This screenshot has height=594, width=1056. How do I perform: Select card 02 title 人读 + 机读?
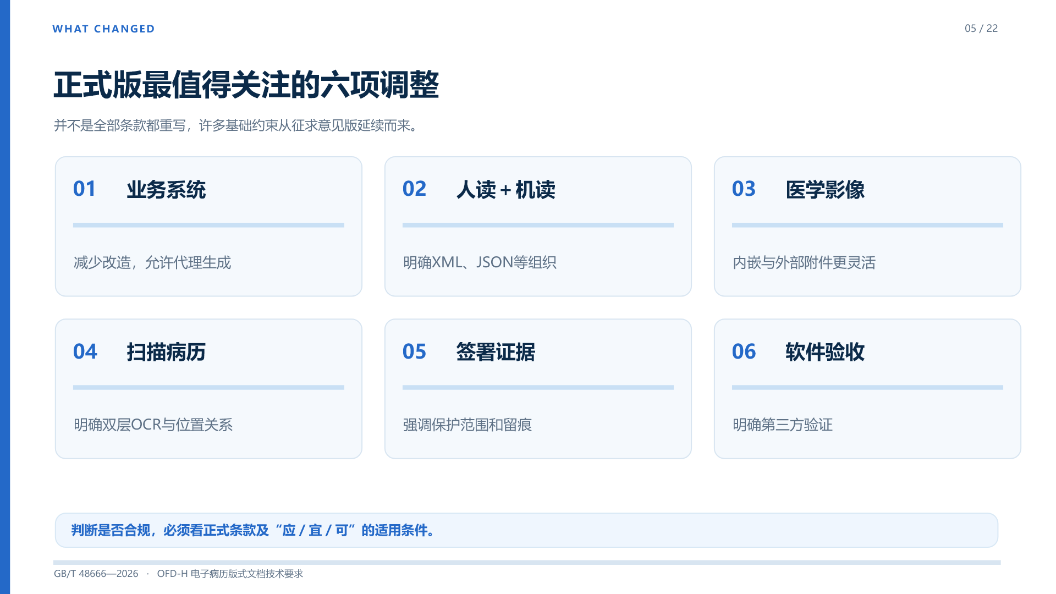(505, 190)
